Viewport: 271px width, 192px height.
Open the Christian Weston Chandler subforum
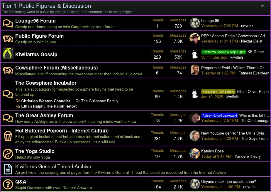click(45, 101)
